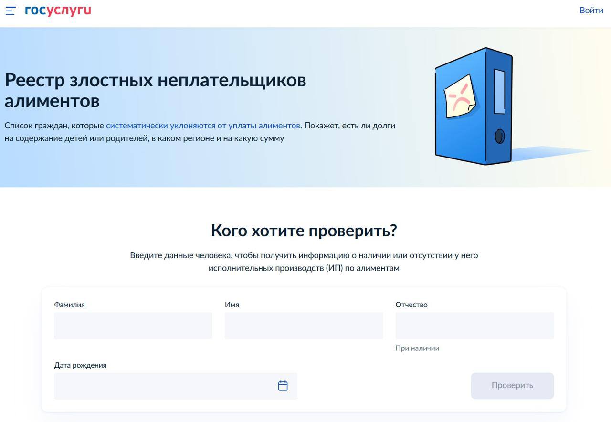The height and width of the screenshot is (422, 611).
Task: Click the Фамилия field label
Action: coord(69,305)
